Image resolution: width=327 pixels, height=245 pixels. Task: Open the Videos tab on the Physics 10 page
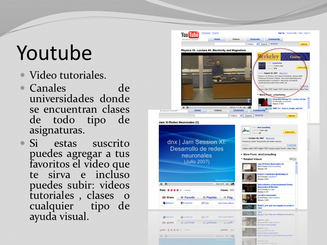[236, 39]
